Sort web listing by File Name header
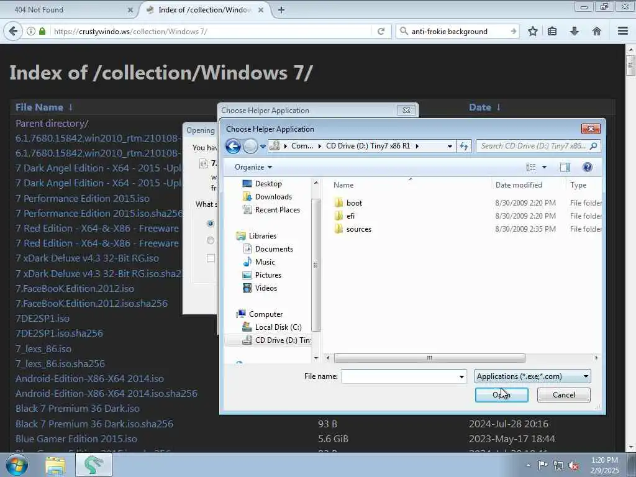The width and height of the screenshot is (636, 477). point(39,107)
